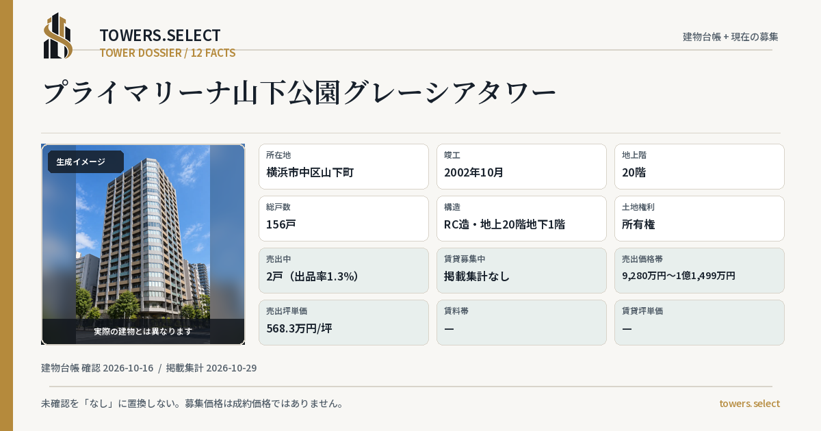The width and height of the screenshot is (821, 431).
Task: Select the 竣工 2002年10月 card
Action: click(x=521, y=166)
